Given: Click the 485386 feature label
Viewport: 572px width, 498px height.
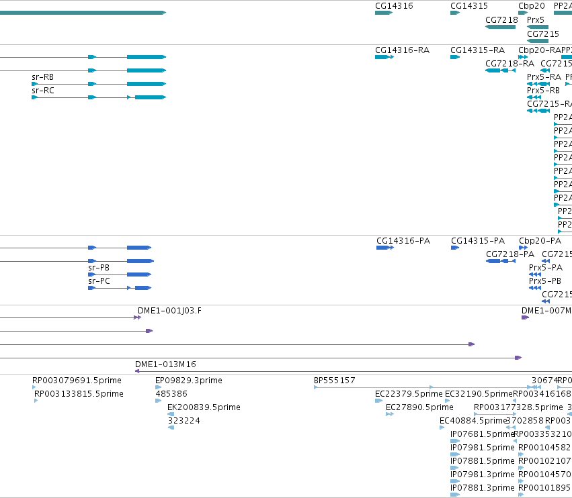Looking at the screenshot, I should pyautogui.click(x=171, y=394).
